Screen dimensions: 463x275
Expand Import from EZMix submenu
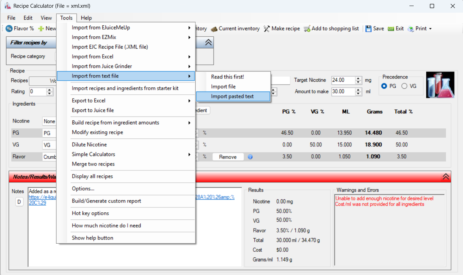coord(126,37)
